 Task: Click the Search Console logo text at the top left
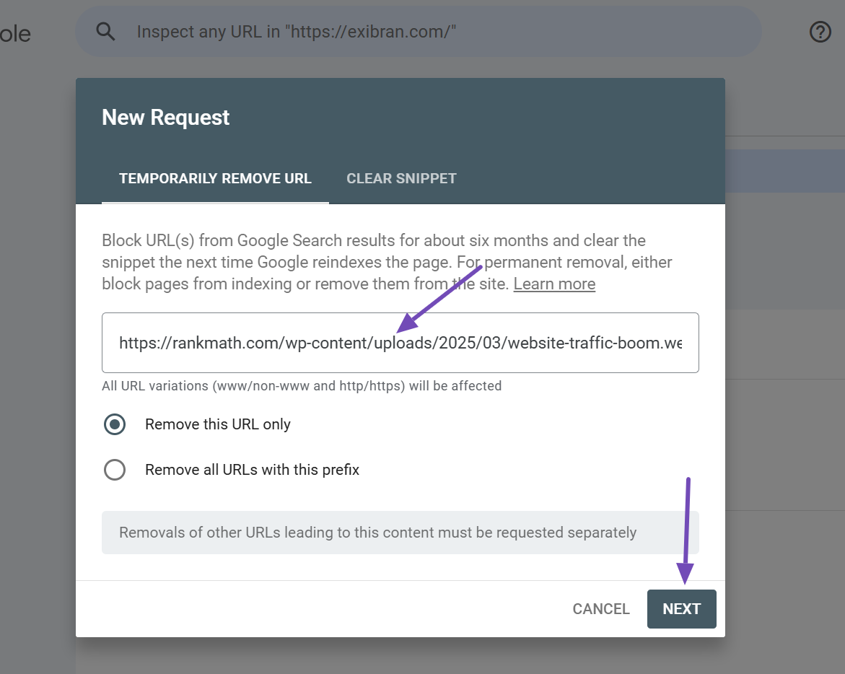click(x=14, y=33)
